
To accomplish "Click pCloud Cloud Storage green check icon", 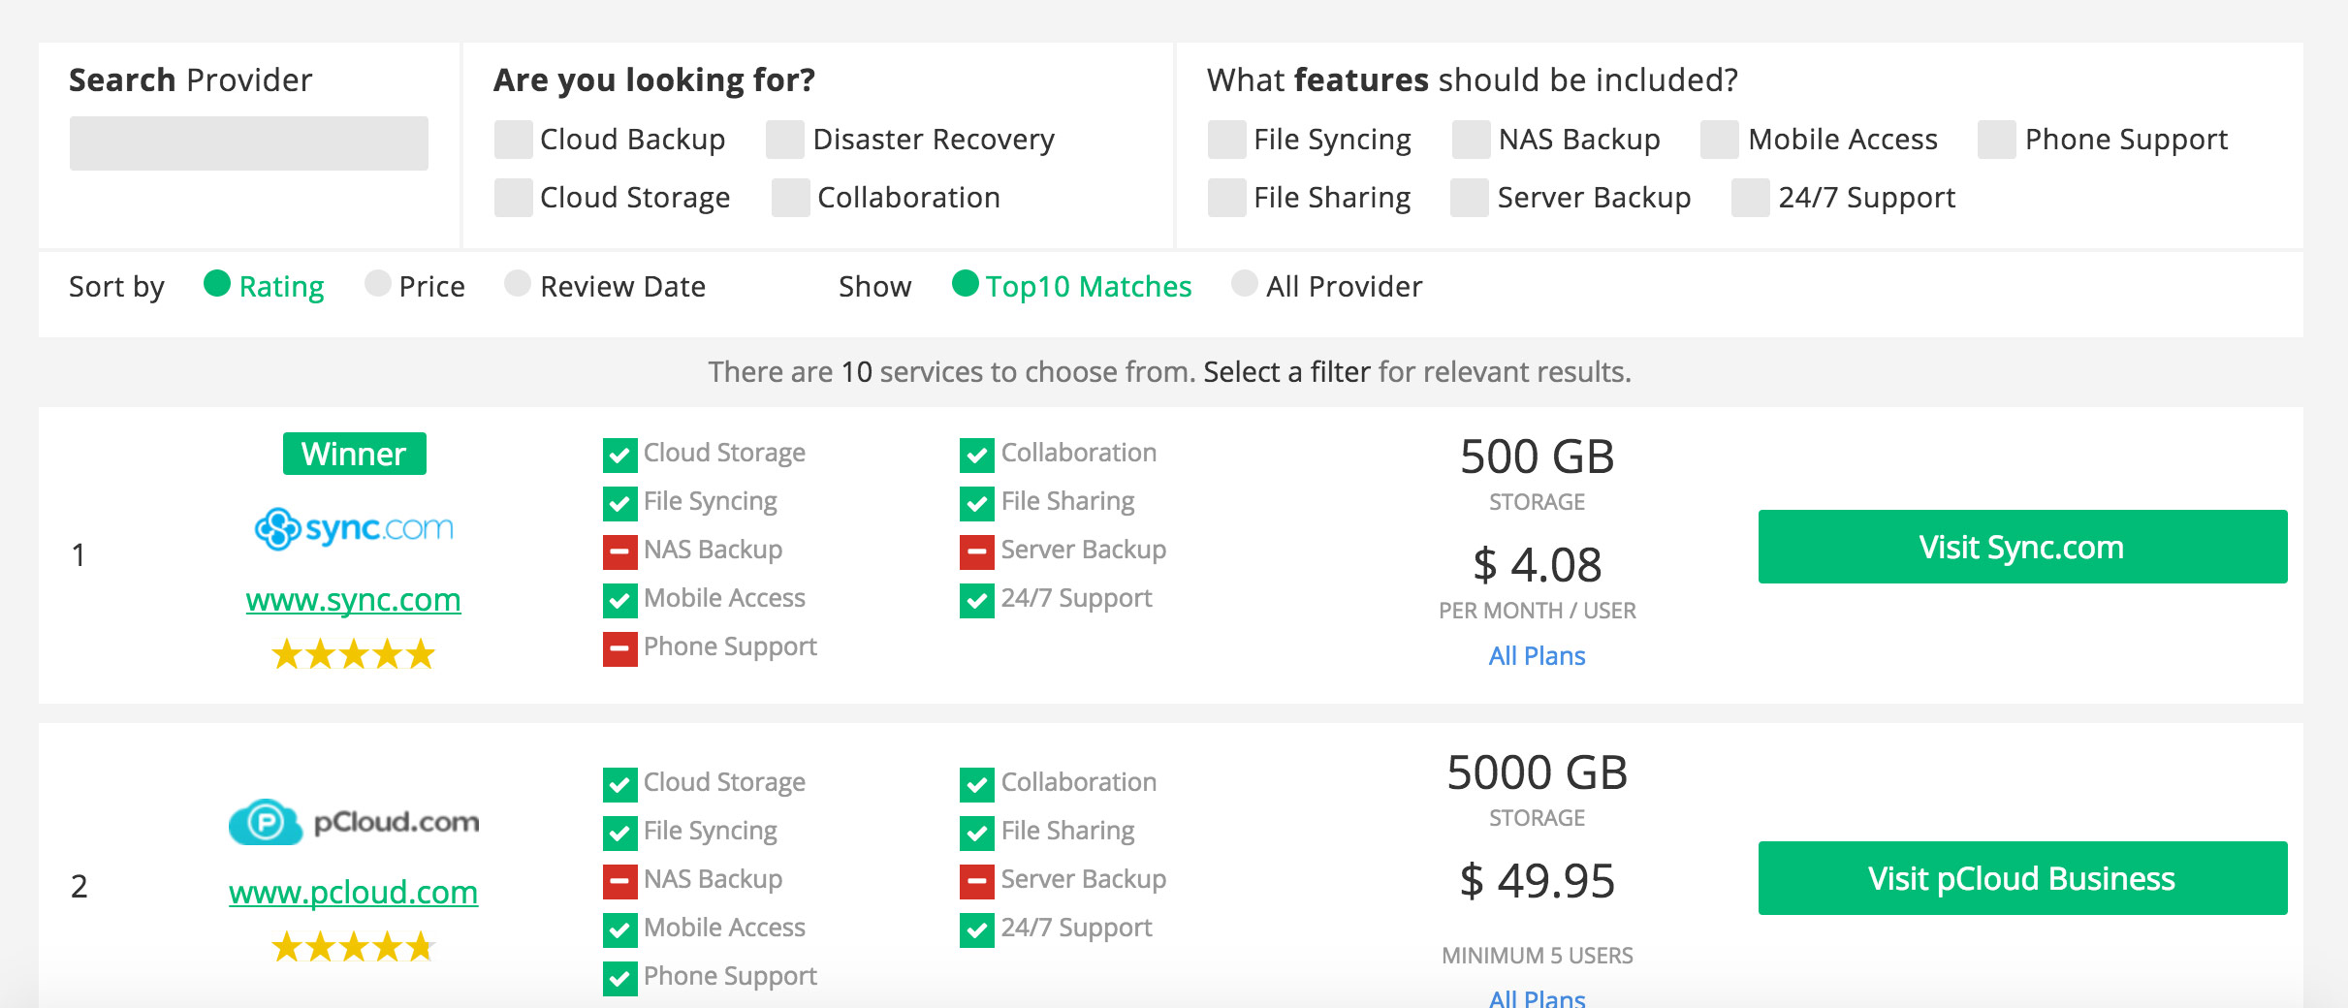I will (x=619, y=784).
